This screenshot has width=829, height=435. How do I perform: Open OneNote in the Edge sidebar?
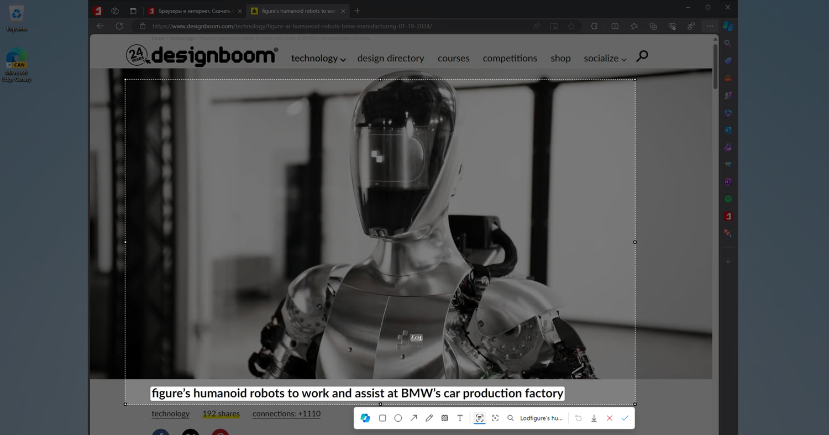728,182
